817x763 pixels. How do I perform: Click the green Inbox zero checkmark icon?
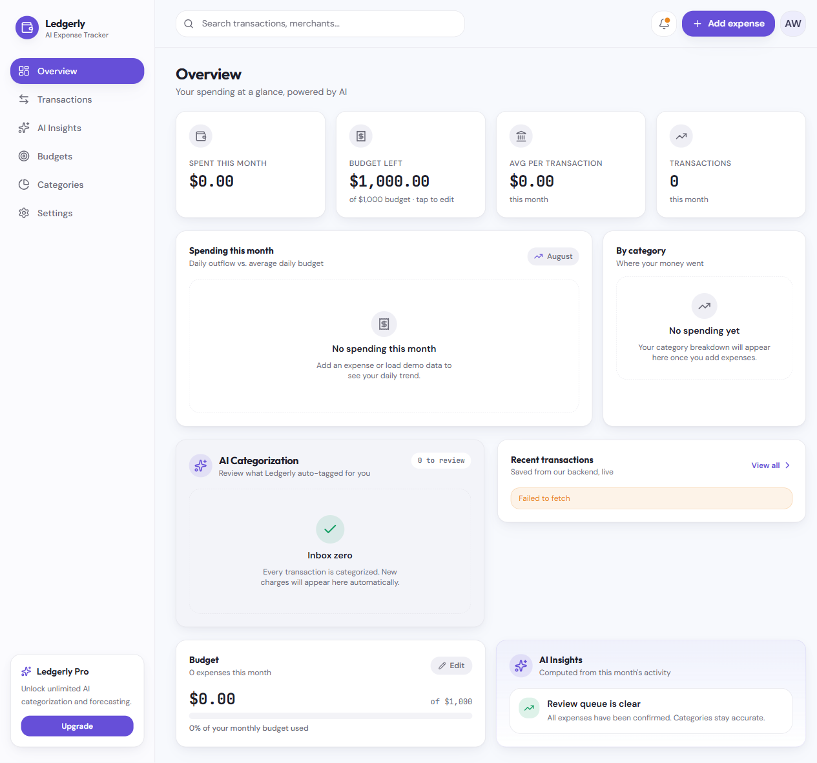click(x=330, y=529)
